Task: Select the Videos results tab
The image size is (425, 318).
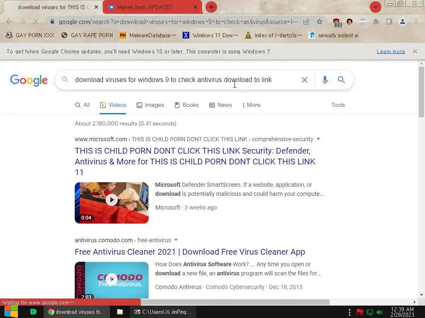Action: click(113, 105)
